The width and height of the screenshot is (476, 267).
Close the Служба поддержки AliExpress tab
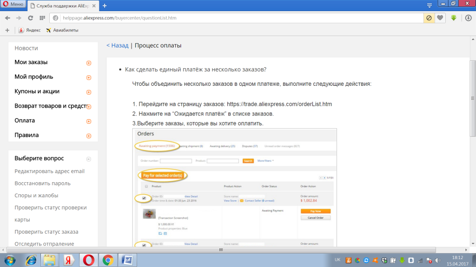[x=94, y=6]
